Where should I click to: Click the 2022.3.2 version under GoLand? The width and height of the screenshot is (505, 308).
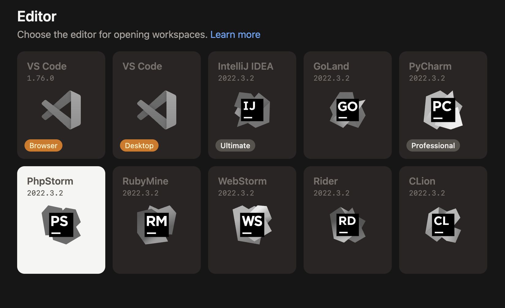click(x=331, y=78)
